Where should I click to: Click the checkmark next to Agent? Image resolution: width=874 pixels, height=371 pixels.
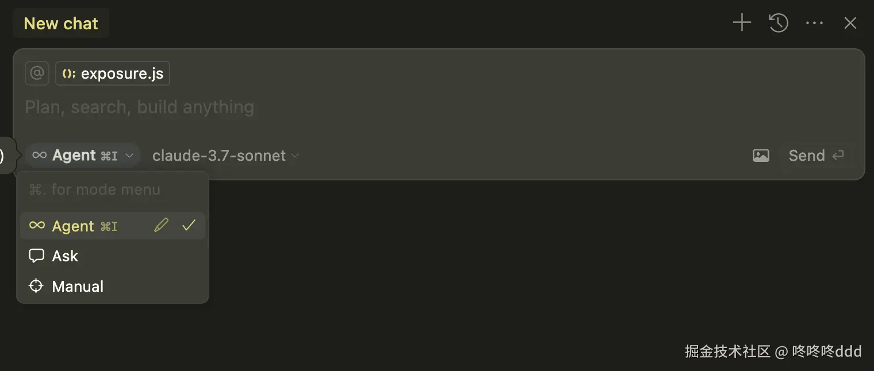pyautogui.click(x=189, y=226)
